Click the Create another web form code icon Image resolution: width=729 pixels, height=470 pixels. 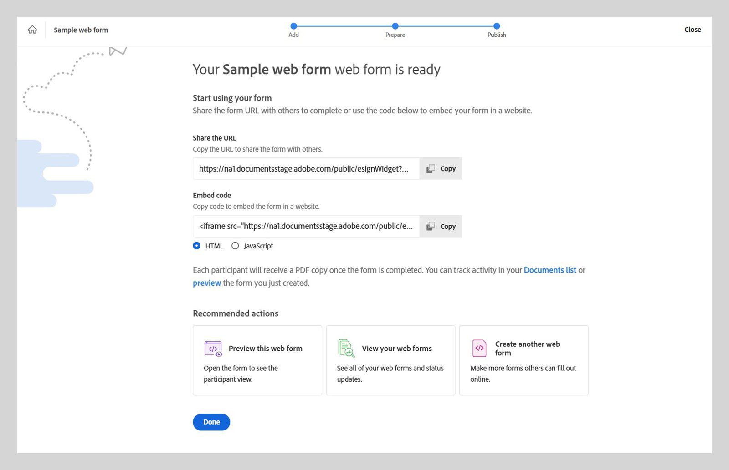[x=479, y=348]
